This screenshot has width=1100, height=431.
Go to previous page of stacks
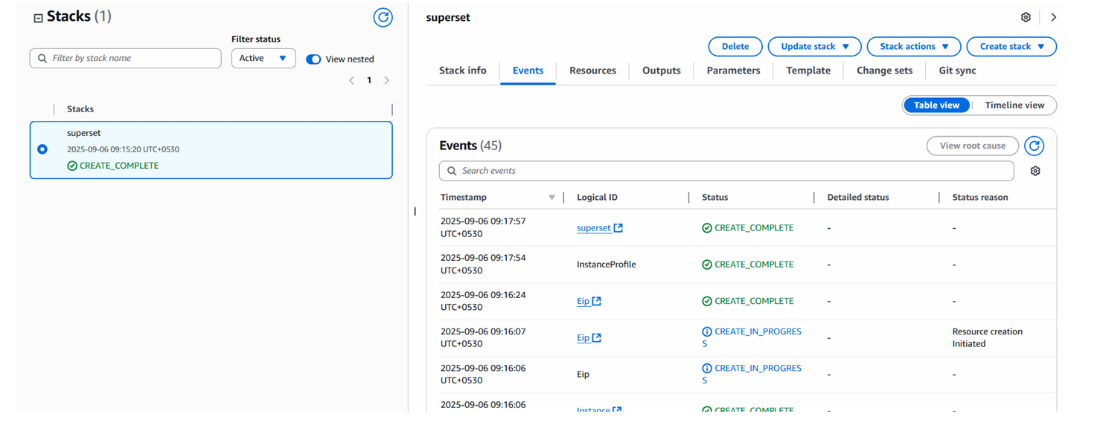(351, 80)
